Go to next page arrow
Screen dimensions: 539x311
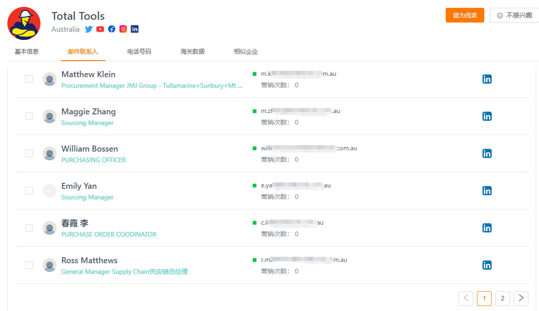tap(521, 298)
